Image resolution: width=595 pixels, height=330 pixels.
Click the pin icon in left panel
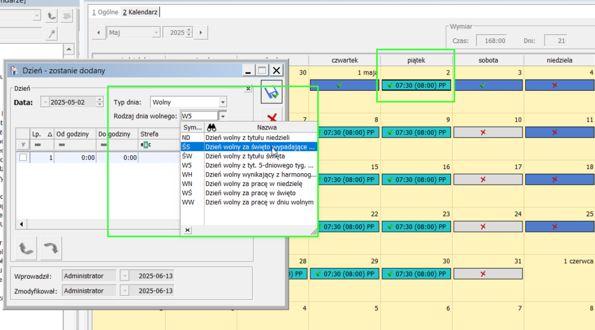52,33
